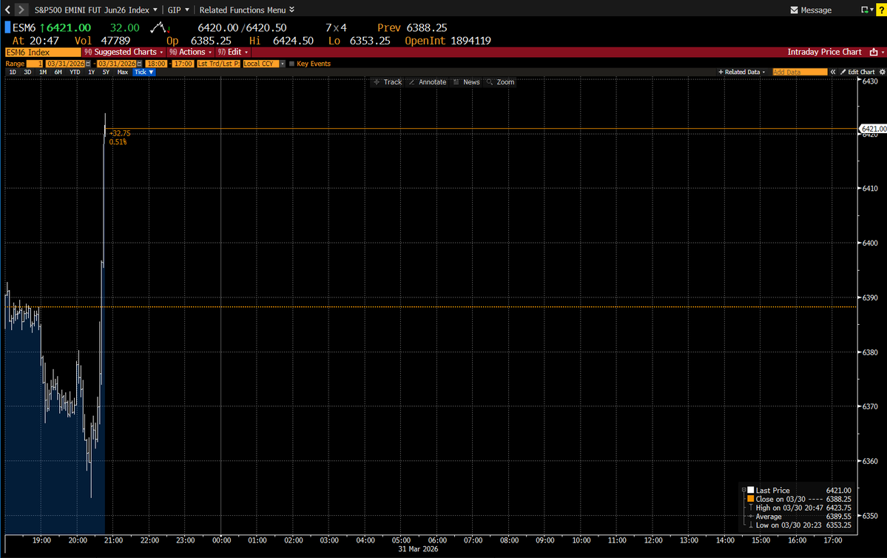Image resolution: width=887 pixels, height=558 pixels.
Task: Click the end date 03/31/2026 field
Action: (x=117, y=64)
